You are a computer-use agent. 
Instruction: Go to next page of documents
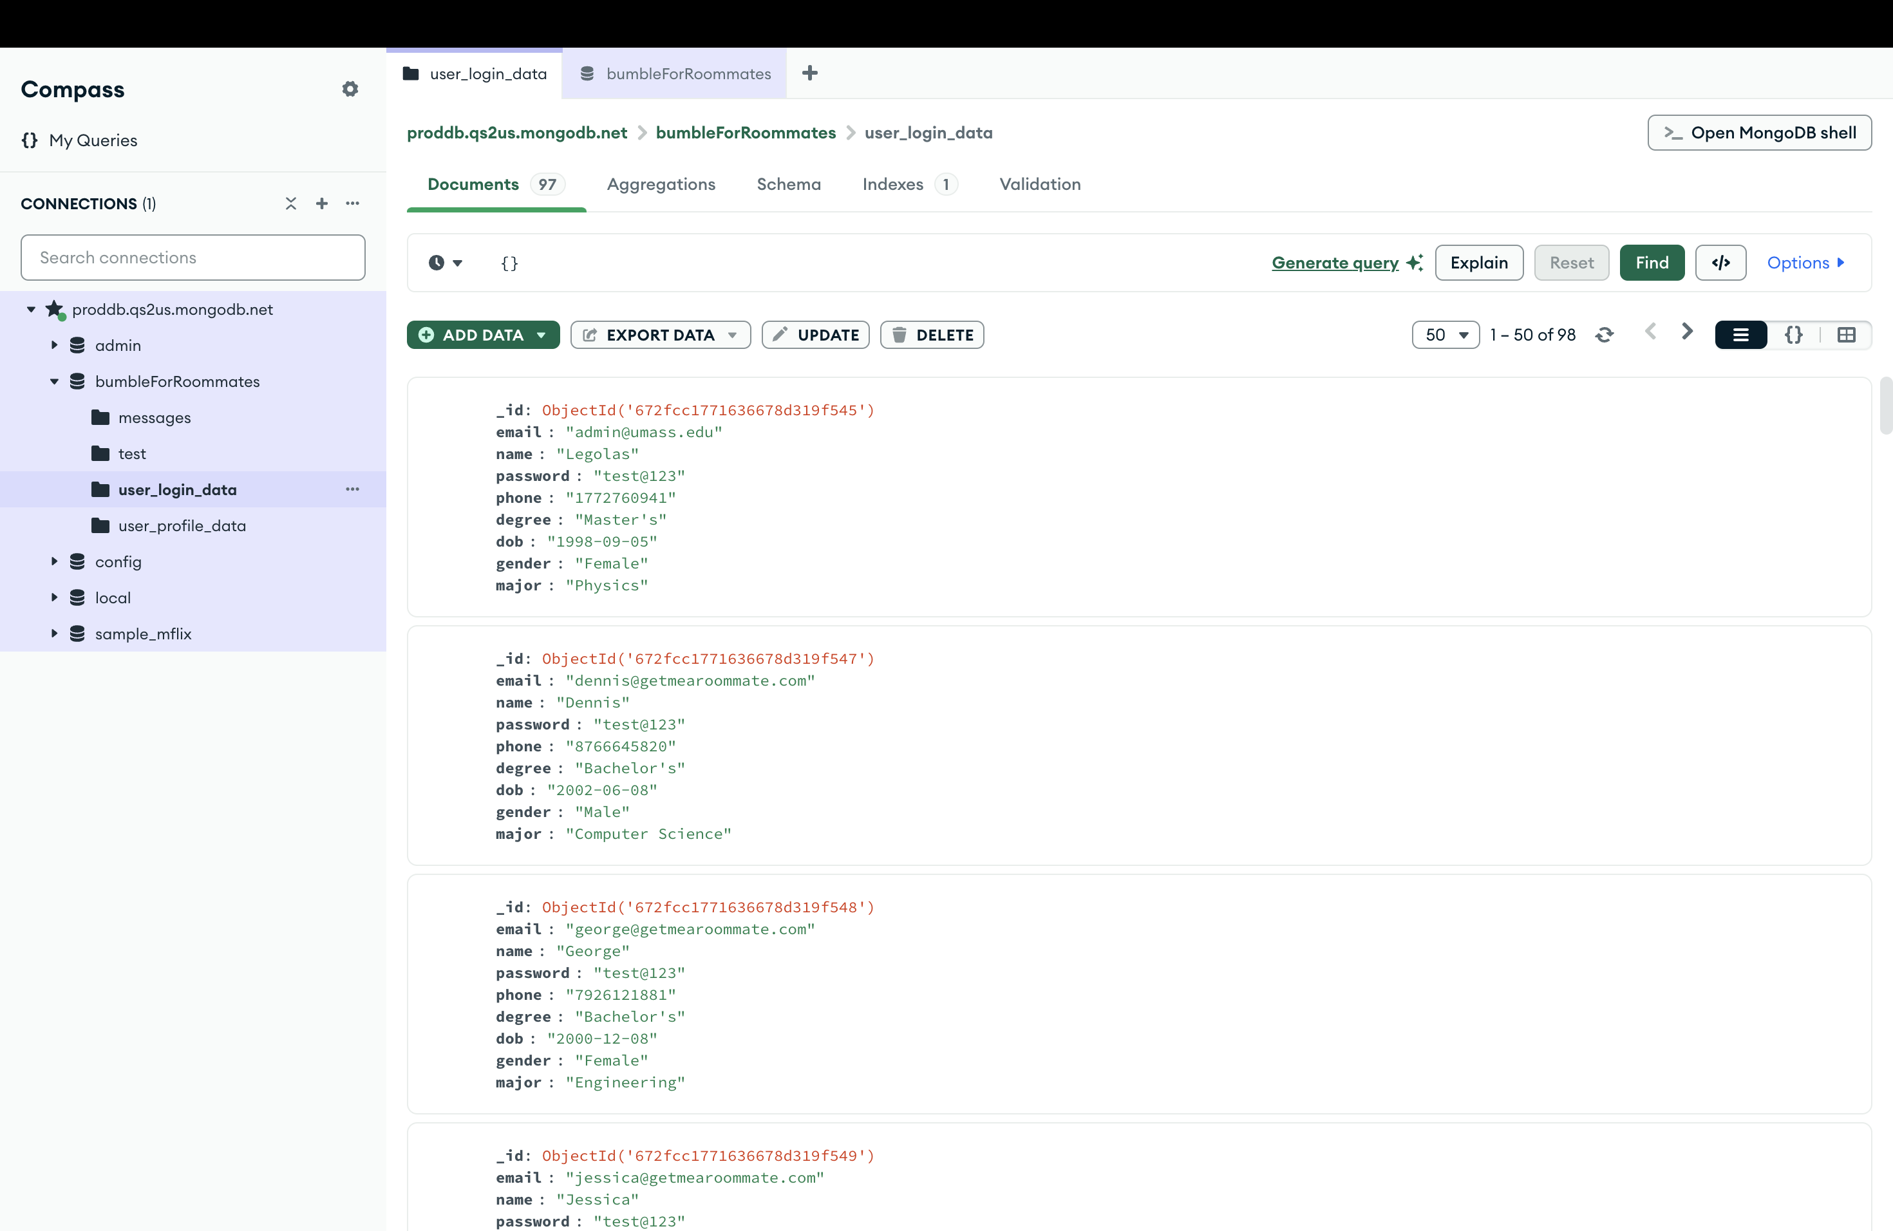click(x=1687, y=332)
